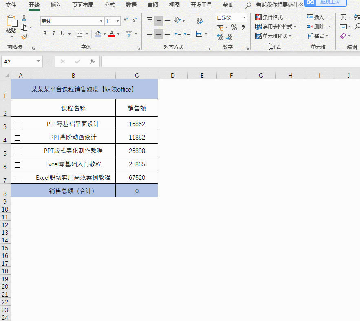Expand the font color arrow

pyautogui.click(x=119, y=34)
